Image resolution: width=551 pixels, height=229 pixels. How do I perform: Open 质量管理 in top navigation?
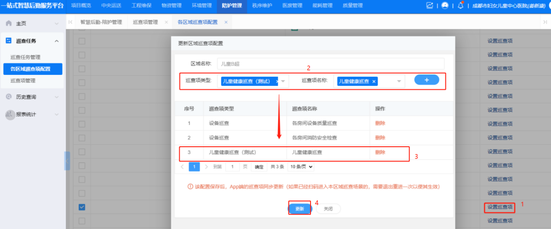pyautogui.click(x=352, y=6)
